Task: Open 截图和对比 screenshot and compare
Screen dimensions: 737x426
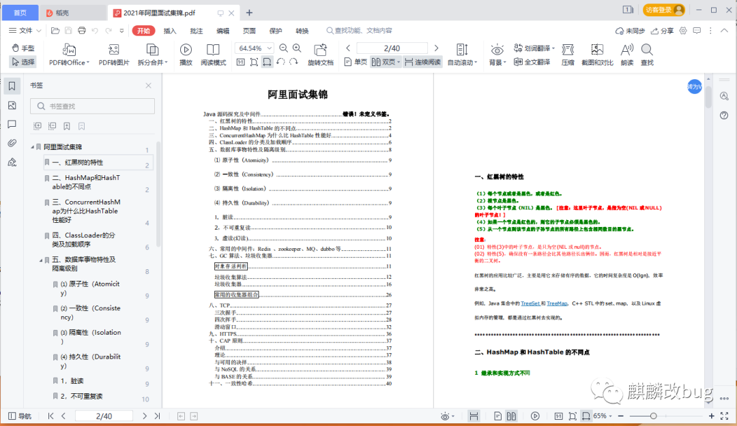Action: pos(597,55)
